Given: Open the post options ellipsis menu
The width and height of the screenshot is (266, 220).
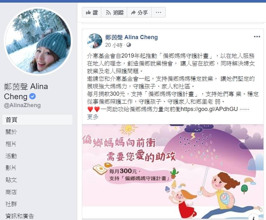Looking at the screenshot, I should click(257, 37).
